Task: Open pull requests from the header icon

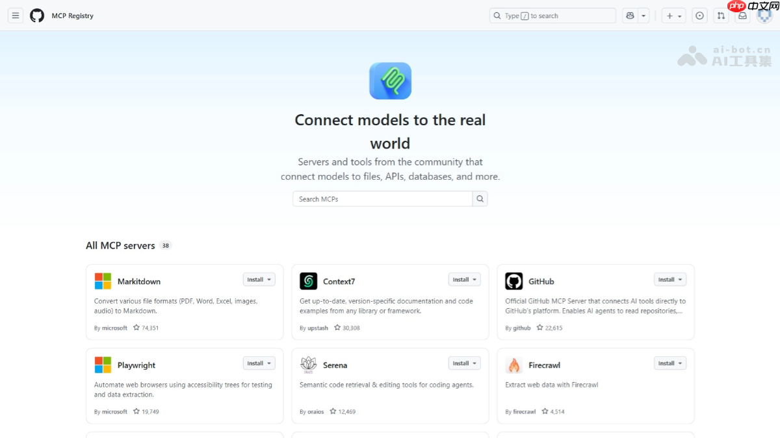Action: 721,15
